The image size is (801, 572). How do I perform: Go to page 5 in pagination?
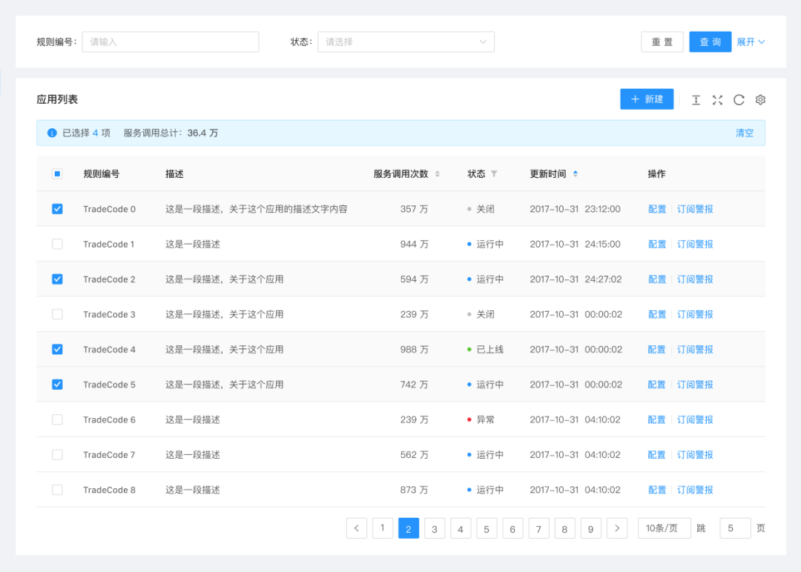coord(487,528)
